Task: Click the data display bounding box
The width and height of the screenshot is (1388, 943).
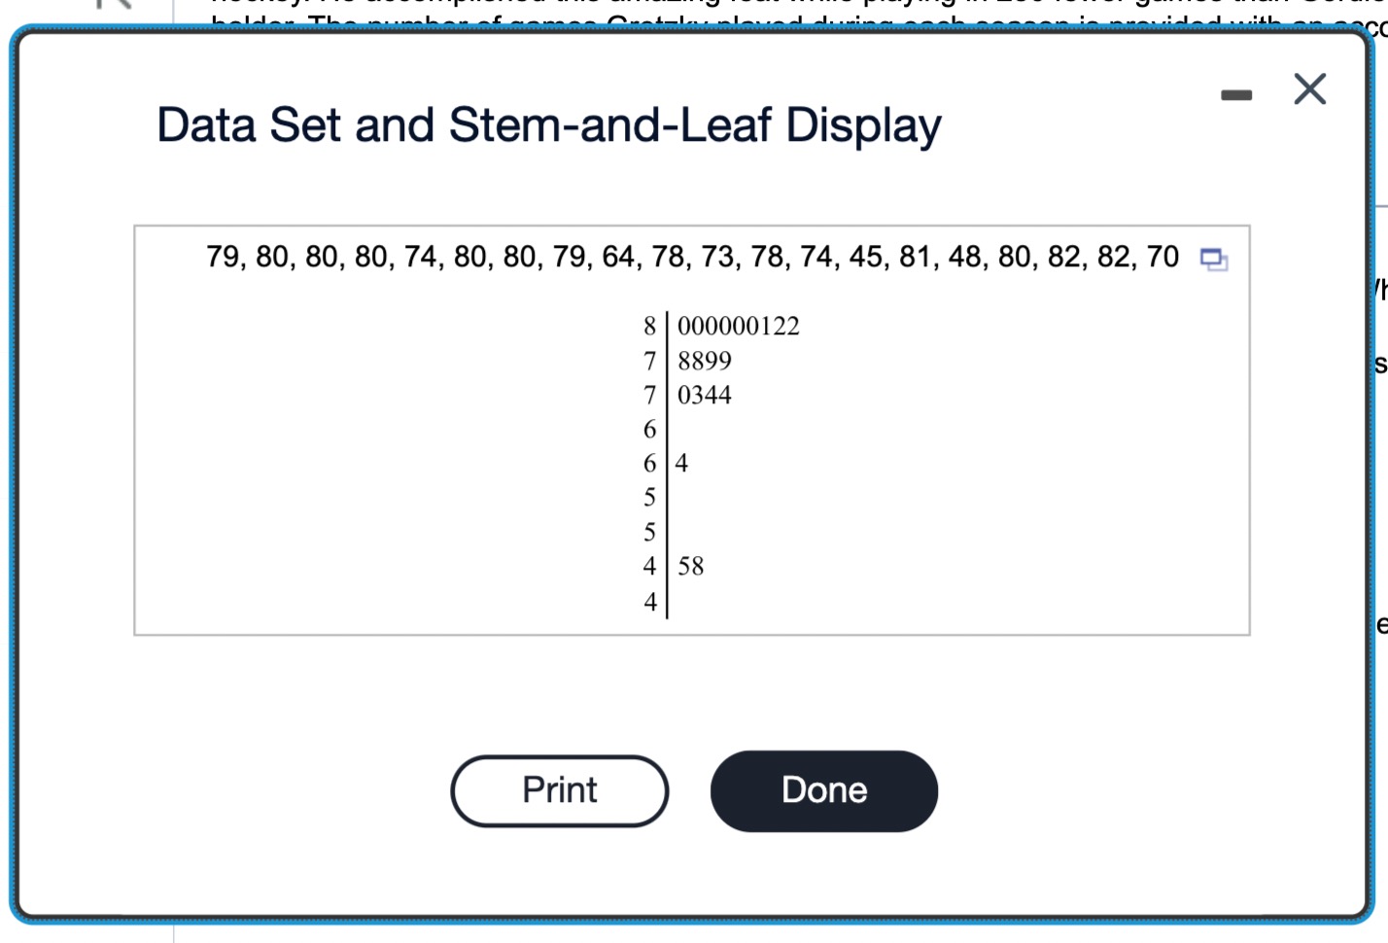Action: [692, 428]
